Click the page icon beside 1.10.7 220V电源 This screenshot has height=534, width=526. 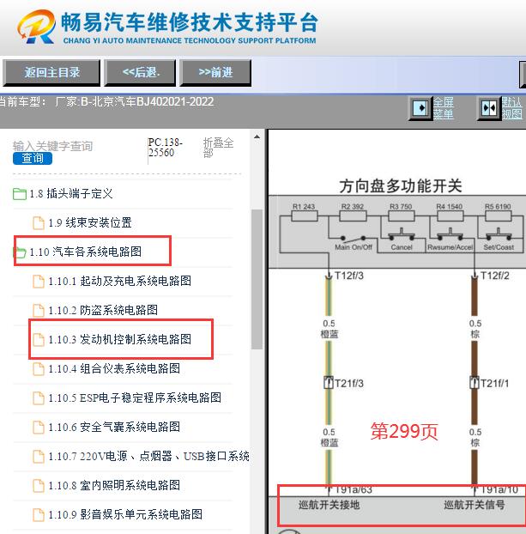click(39, 457)
